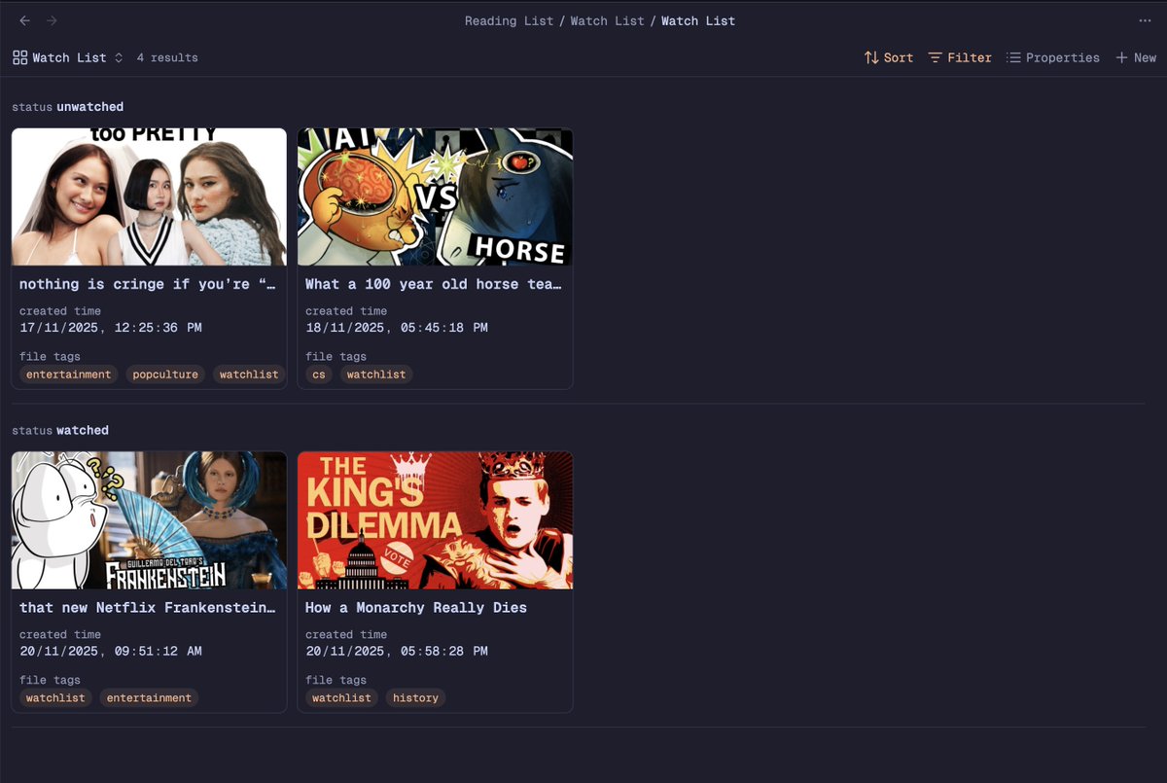Click the date 20/11/2025, 09:51:12 AM
The height and width of the screenshot is (783, 1167).
click(x=111, y=652)
